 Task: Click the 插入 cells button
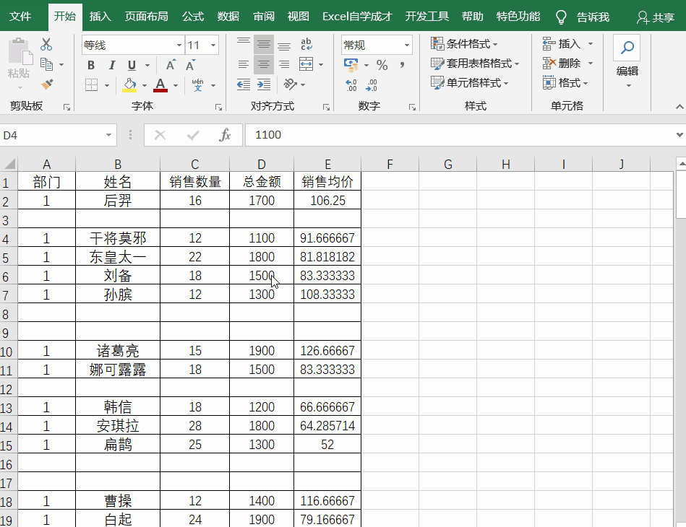[x=562, y=44]
